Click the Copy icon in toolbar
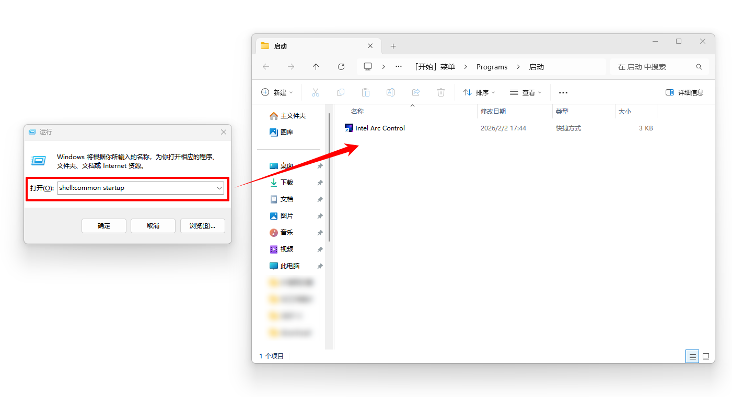The width and height of the screenshot is (732, 397). pyautogui.click(x=341, y=92)
